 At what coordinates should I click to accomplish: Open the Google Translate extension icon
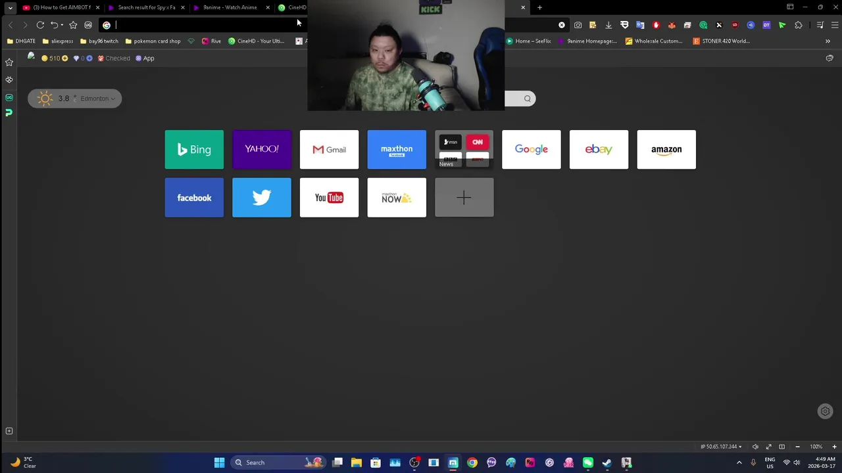click(640, 25)
